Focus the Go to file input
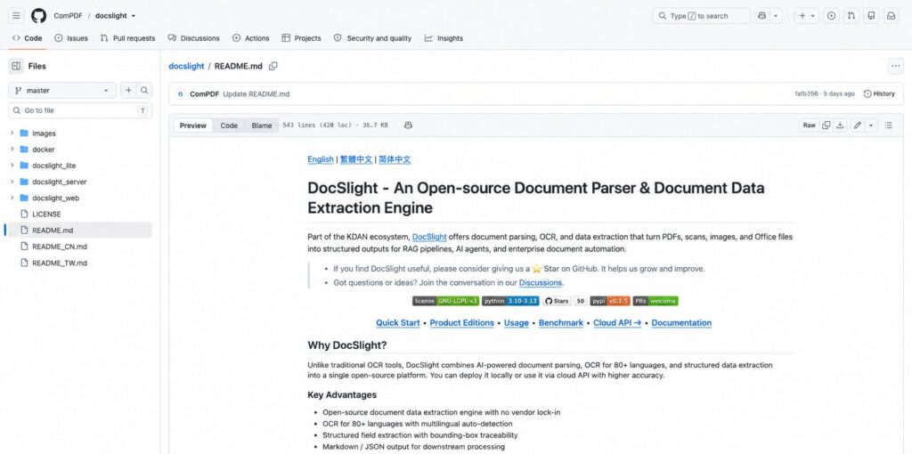This screenshot has width=912, height=454. 80,110
